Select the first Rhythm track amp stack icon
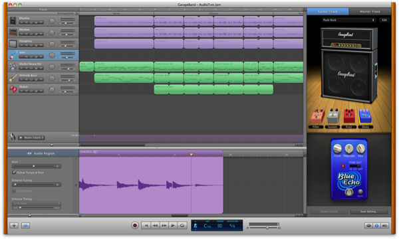This screenshot has width=399, height=239. coord(13,21)
